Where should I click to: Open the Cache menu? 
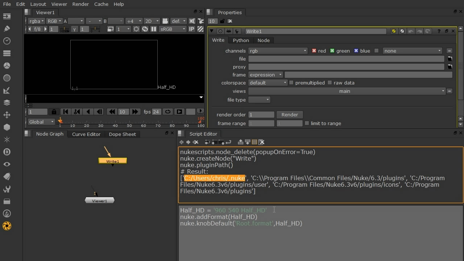[x=101, y=4]
